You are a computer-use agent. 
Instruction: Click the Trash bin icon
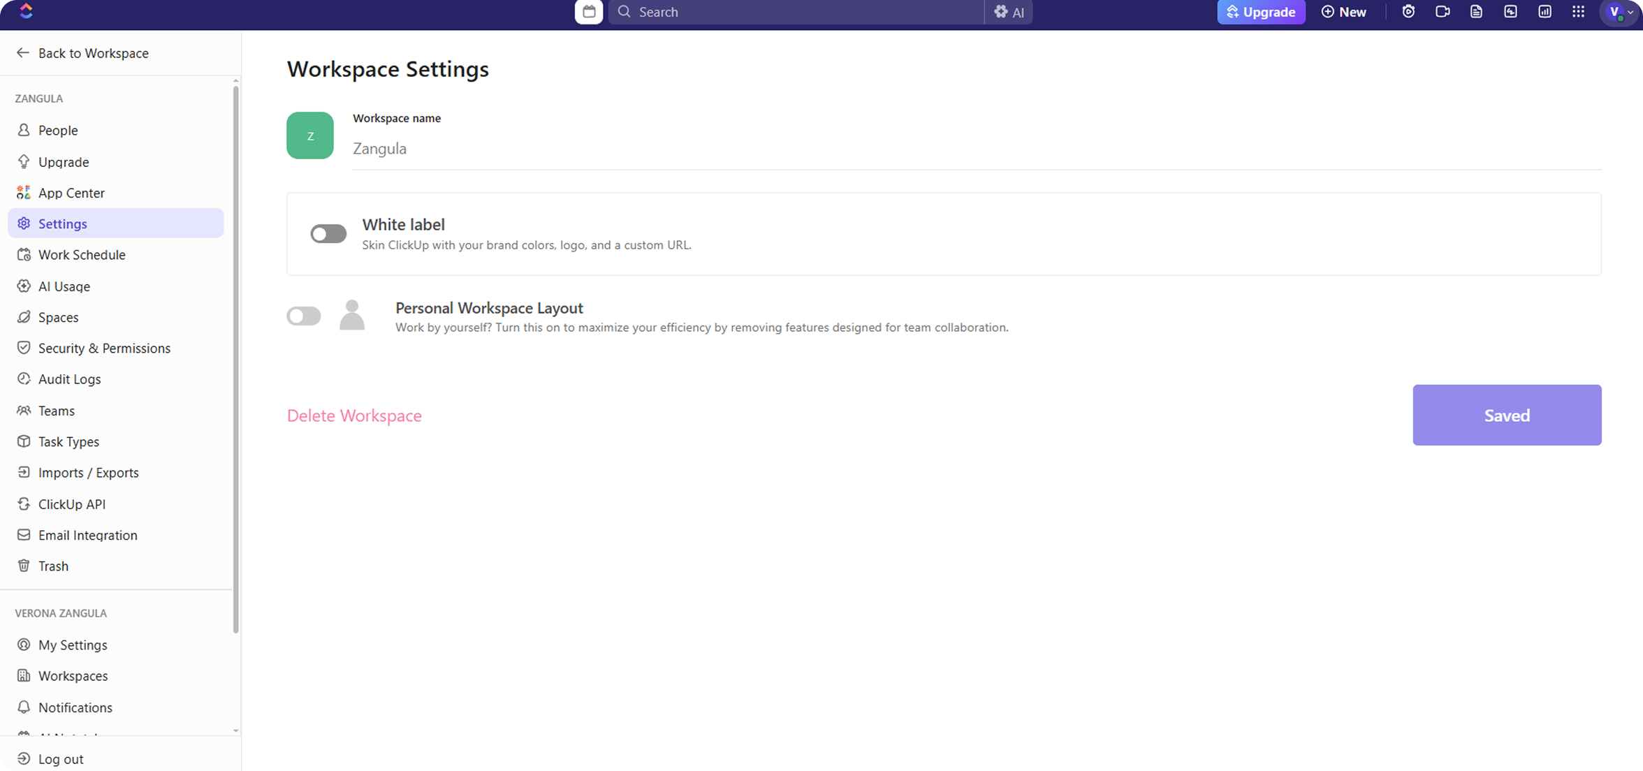24,566
